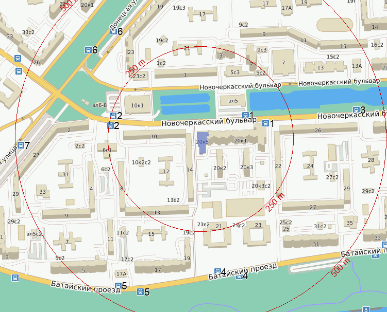Click the building labeled 23с2 near top

(139, 76)
